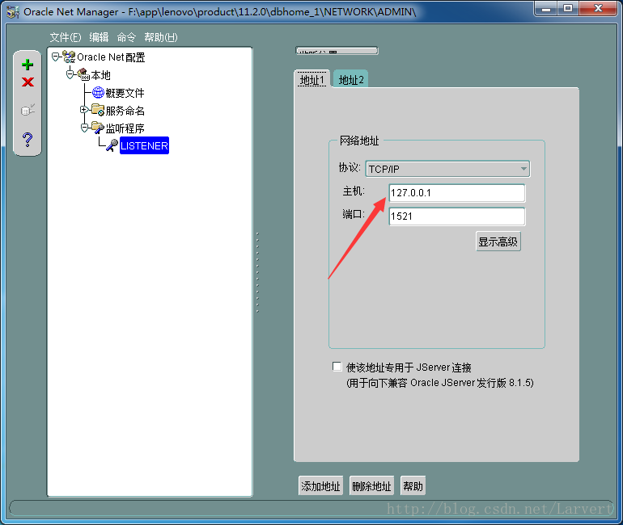Open the 文件(F) menu

(66, 37)
